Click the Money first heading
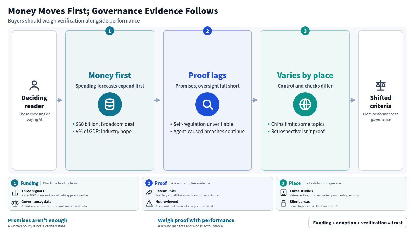The image size is (415, 233). [x=110, y=75]
